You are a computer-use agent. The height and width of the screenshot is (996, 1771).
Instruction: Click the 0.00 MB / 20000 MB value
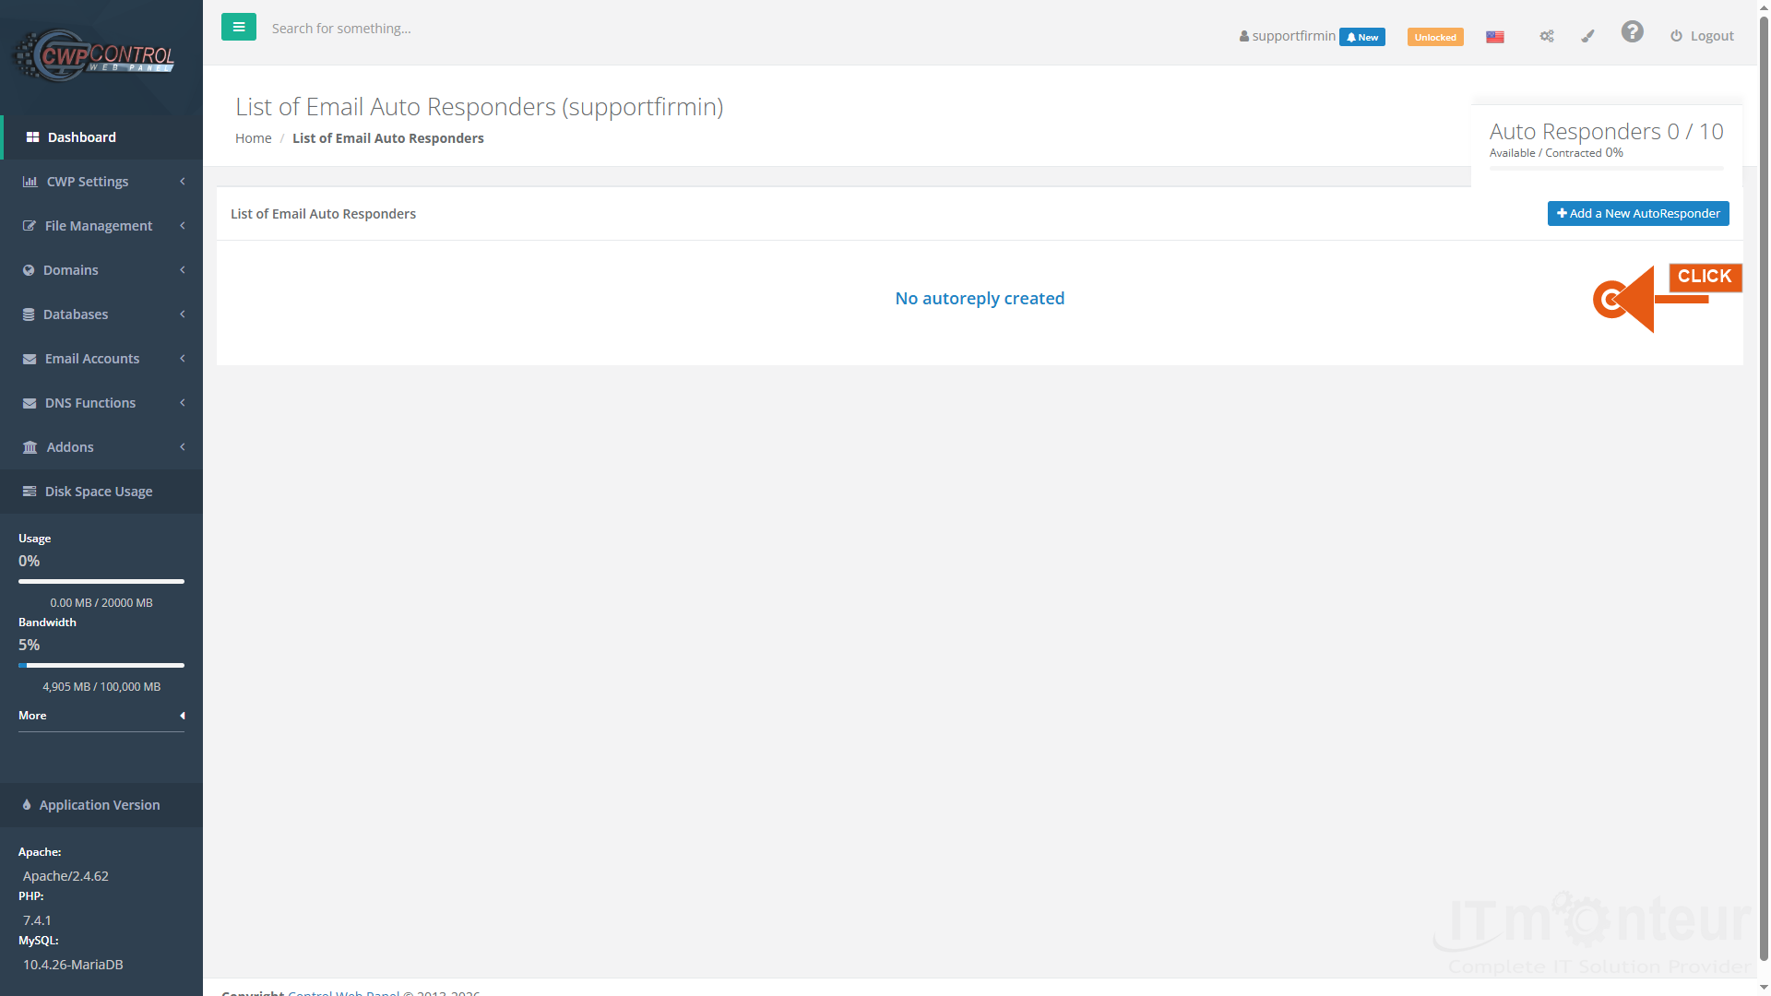(101, 603)
